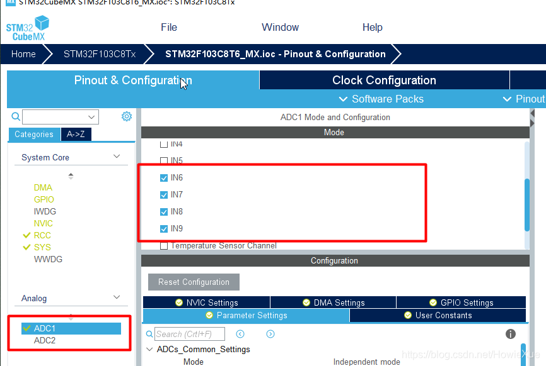
Task: Open the peripheral search dropdown
Action: pos(91,117)
